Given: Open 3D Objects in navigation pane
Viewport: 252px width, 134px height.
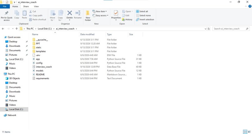Looking at the screenshot, I should pyautogui.click(x=14, y=79).
